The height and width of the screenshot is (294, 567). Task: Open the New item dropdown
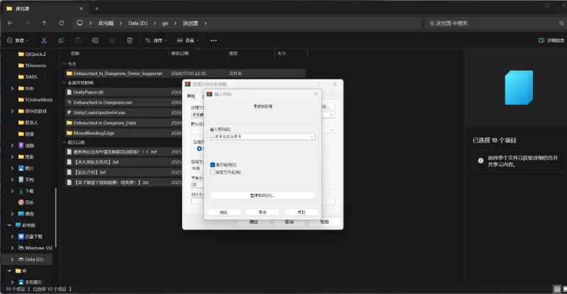click(x=17, y=40)
